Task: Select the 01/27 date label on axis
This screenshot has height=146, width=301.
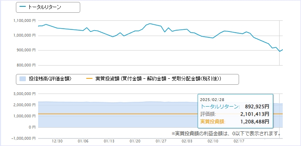Action: (x=161, y=141)
